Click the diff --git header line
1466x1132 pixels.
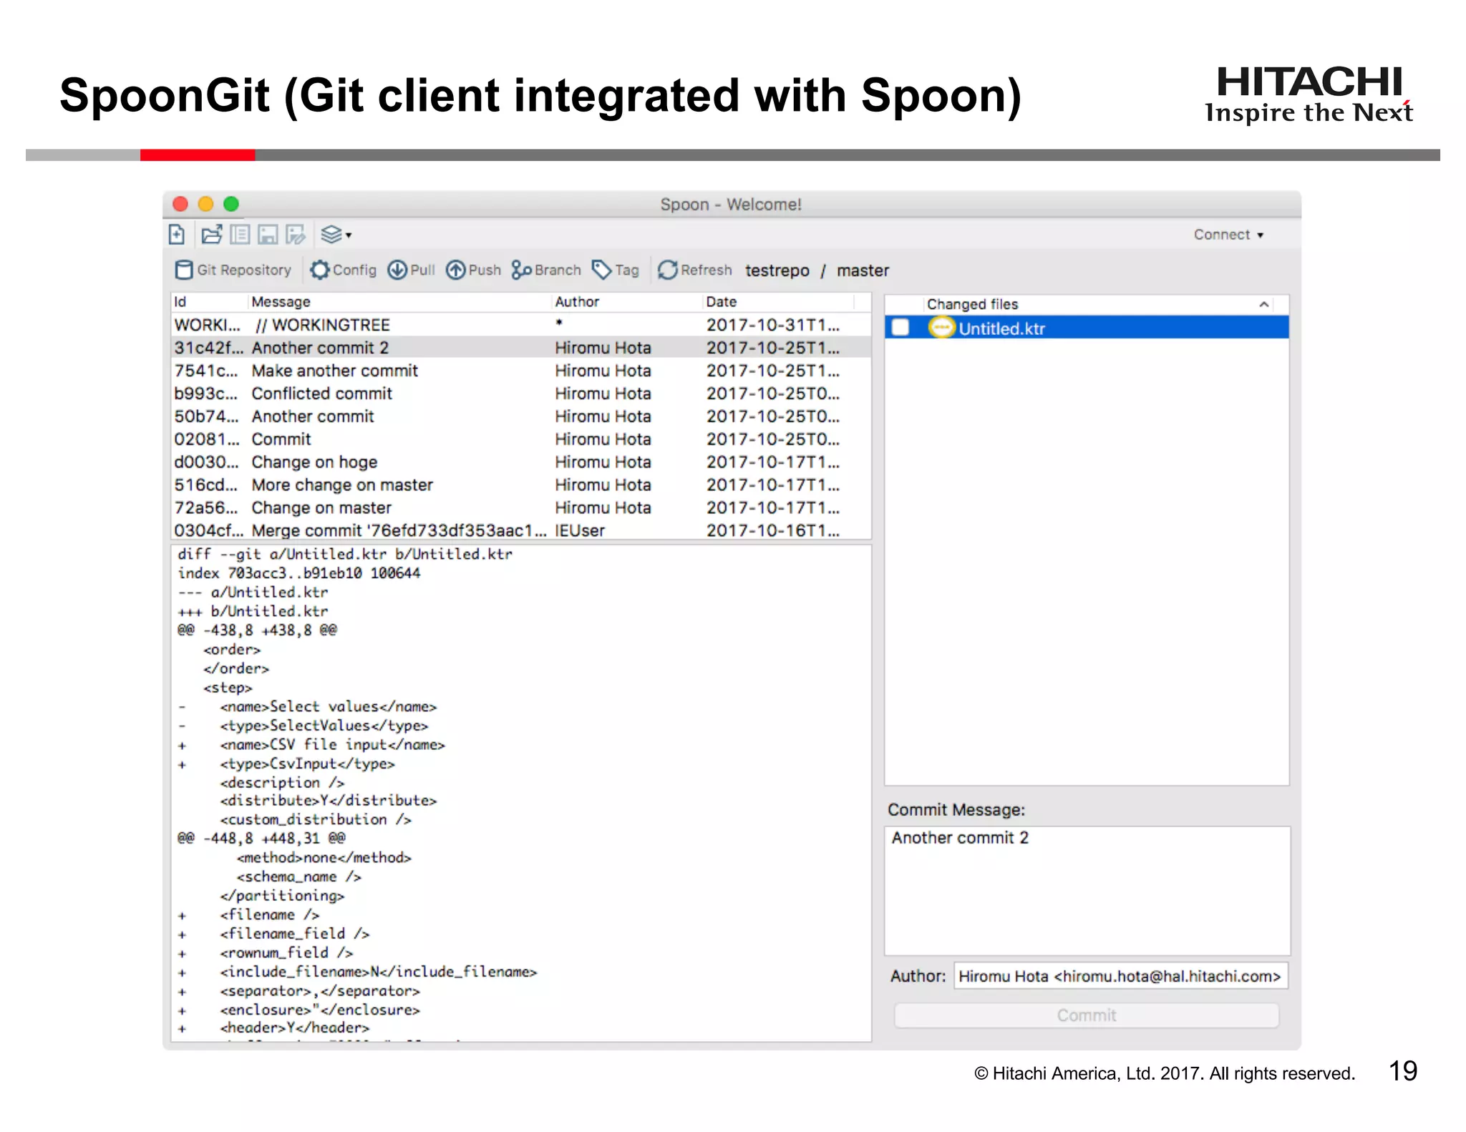coord(345,554)
